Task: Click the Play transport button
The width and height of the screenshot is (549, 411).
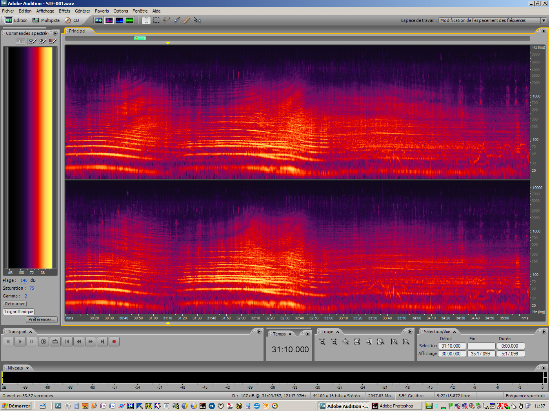Action: point(20,342)
